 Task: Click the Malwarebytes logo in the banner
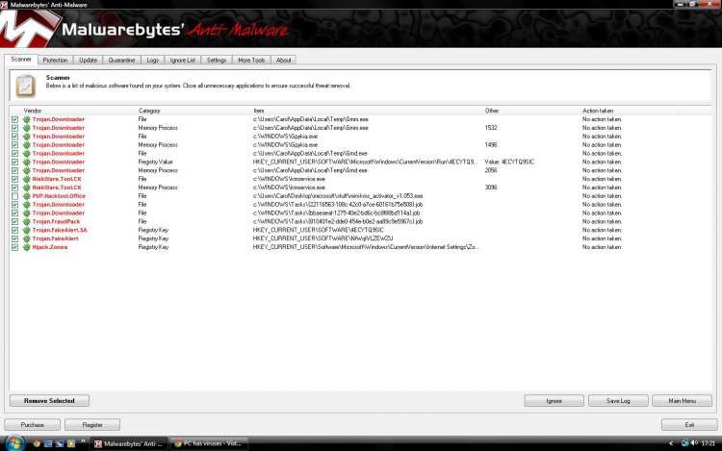[x=29, y=29]
